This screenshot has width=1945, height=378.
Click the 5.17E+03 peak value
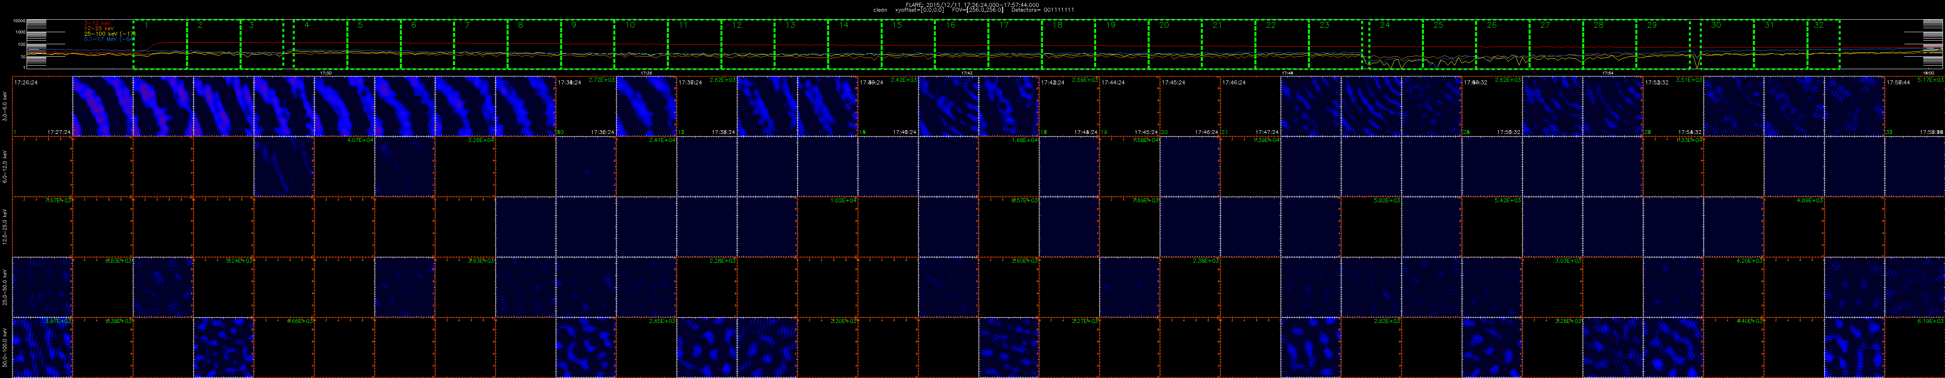(1931, 80)
